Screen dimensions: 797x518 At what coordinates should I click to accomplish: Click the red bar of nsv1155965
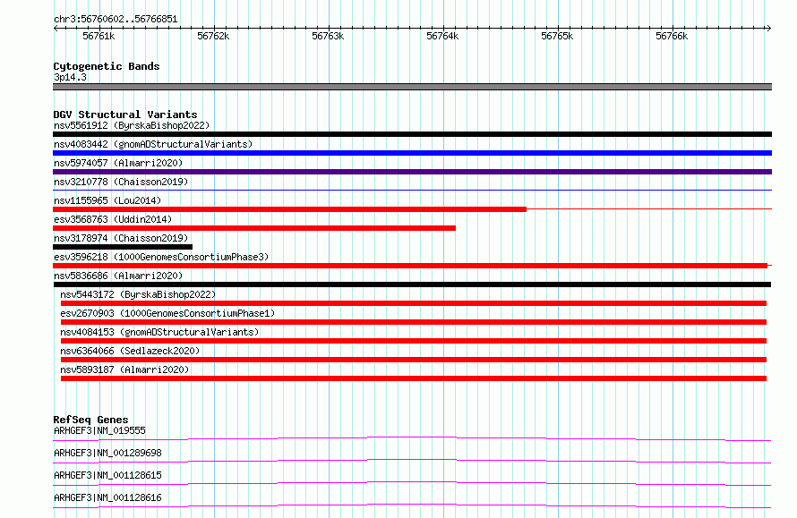290,209
